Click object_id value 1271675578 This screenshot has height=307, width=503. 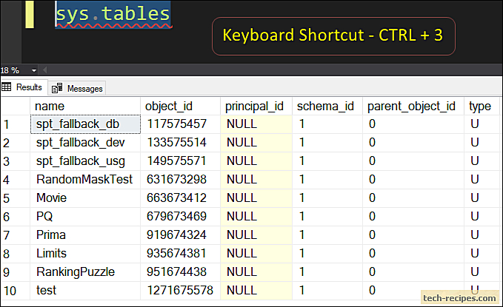[x=180, y=291]
